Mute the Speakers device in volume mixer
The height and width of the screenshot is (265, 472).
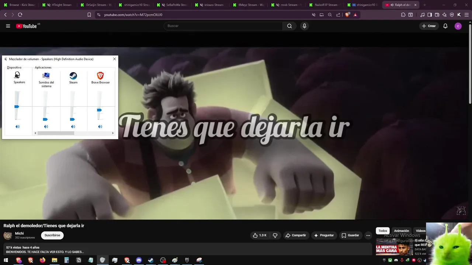[17, 127]
